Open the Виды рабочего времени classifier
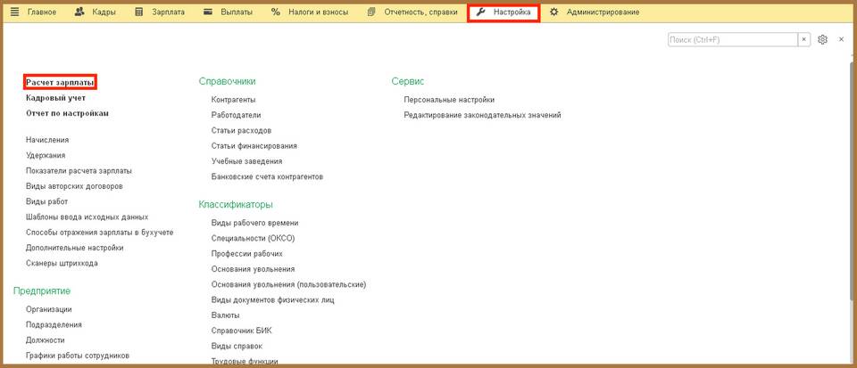 click(x=254, y=223)
